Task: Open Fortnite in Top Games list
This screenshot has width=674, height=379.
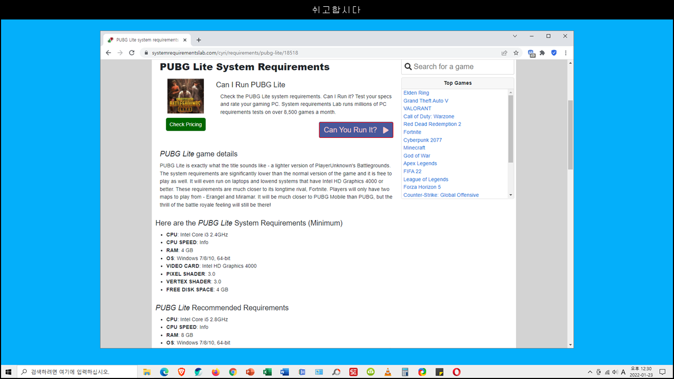Action: coord(412,132)
